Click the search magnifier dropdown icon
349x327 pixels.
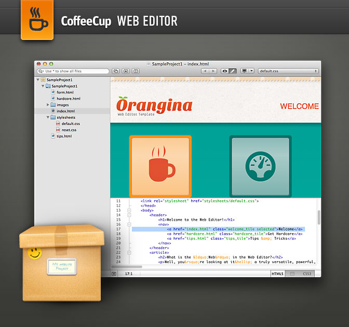(x=41, y=71)
